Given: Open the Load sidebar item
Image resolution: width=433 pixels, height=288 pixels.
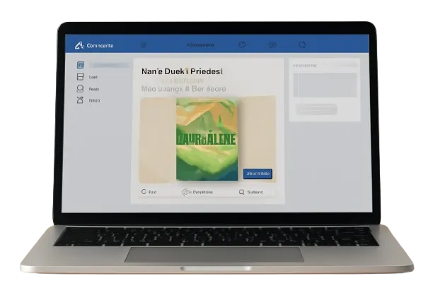Looking at the screenshot, I should (x=93, y=77).
